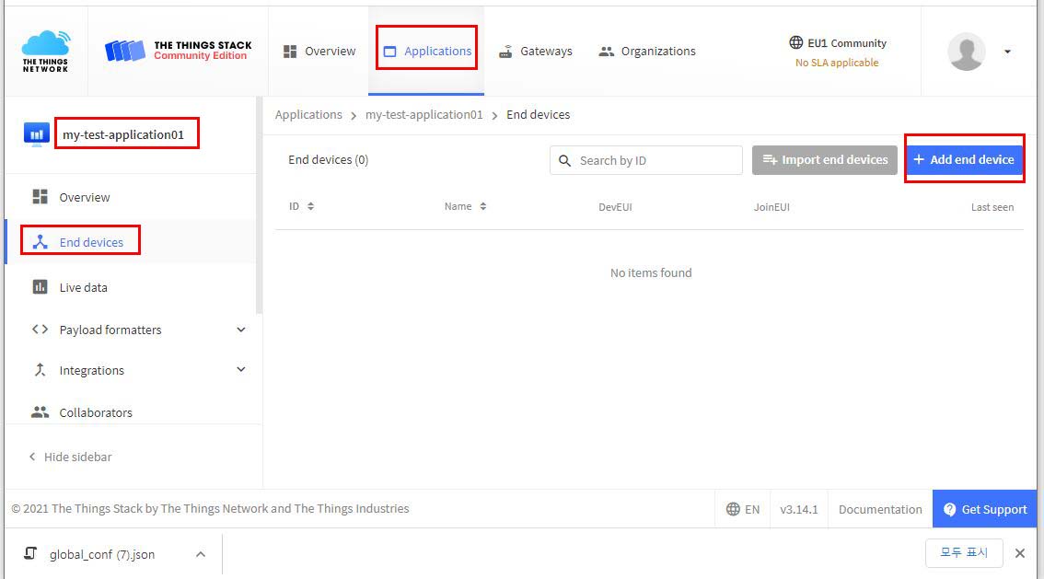Open the EN language selector
Screen dimensions: 1044x579
tap(742, 509)
